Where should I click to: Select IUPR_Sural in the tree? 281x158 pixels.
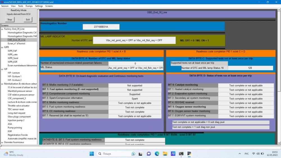click(13, 58)
